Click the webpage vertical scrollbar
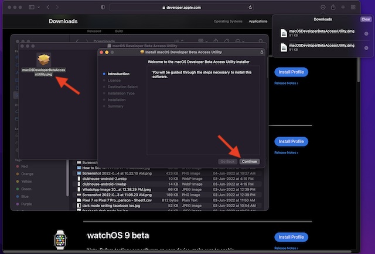 tap(358, 70)
